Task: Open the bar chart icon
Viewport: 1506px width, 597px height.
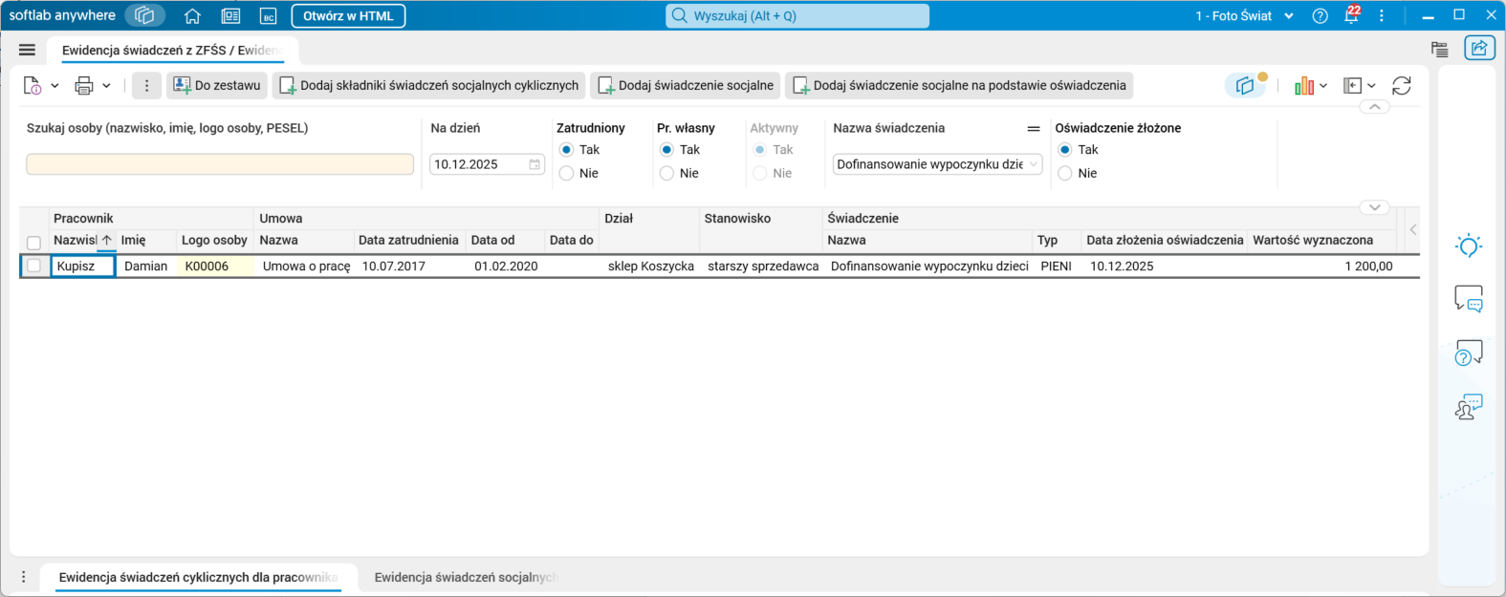Action: pos(1304,86)
